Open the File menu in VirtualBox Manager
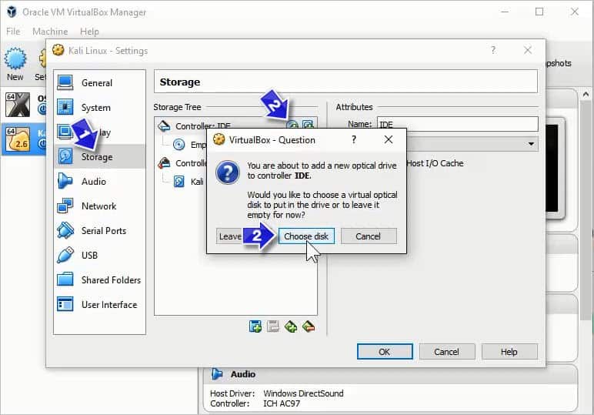 tap(13, 32)
